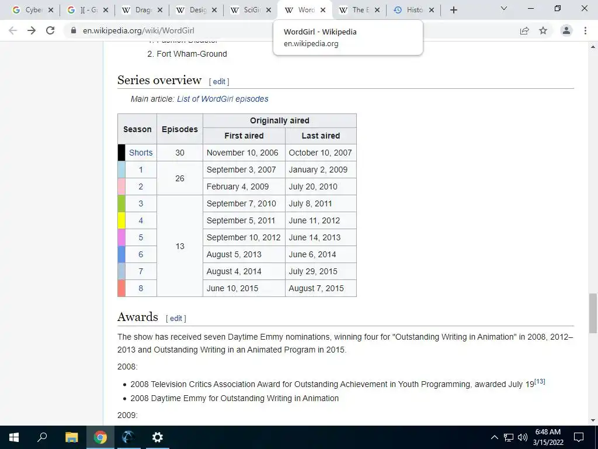The width and height of the screenshot is (598, 449).
Task: Open the Season 8 link
Action: 141,288
